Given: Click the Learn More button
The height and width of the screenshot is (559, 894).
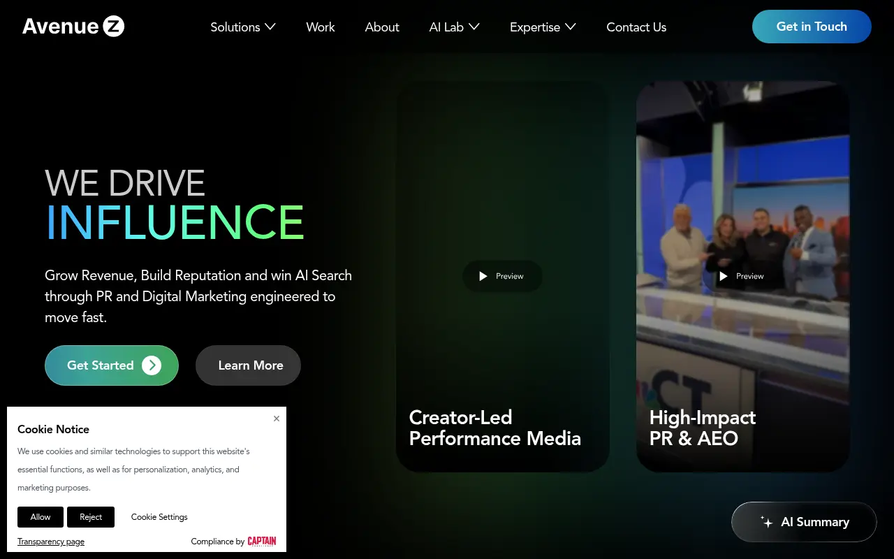Looking at the screenshot, I should tap(248, 365).
